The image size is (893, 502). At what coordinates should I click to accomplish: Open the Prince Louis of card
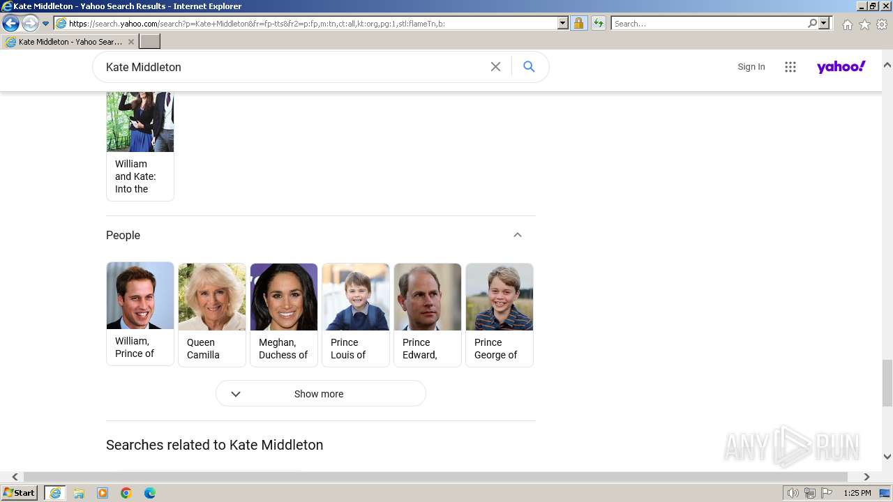pyautogui.click(x=356, y=314)
